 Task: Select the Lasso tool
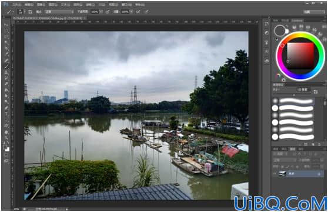point(6,37)
